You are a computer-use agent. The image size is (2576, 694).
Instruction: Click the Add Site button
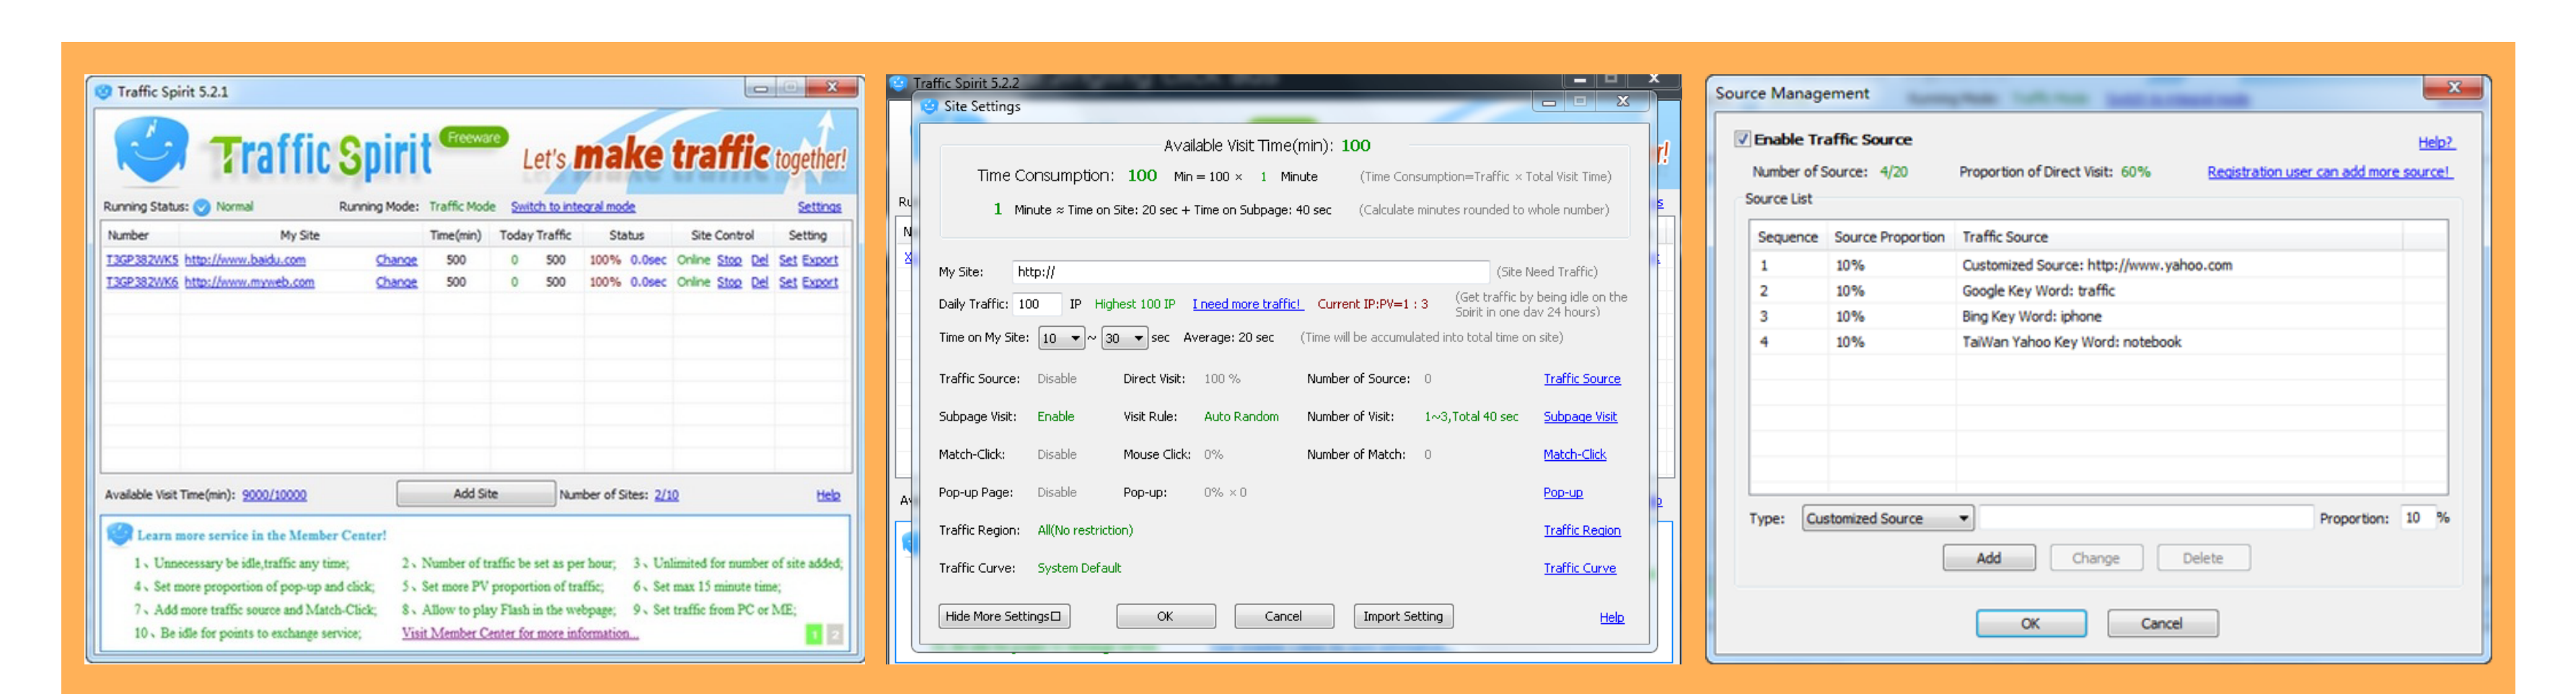pyautogui.click(x=476, y=493)
